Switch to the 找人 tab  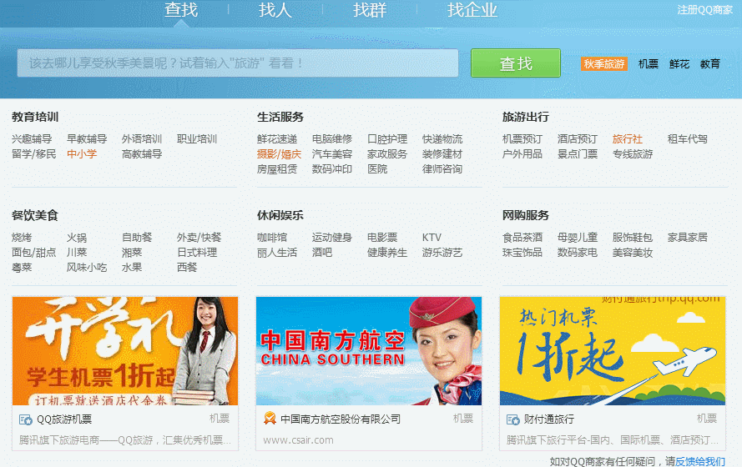tap(275, 10)
